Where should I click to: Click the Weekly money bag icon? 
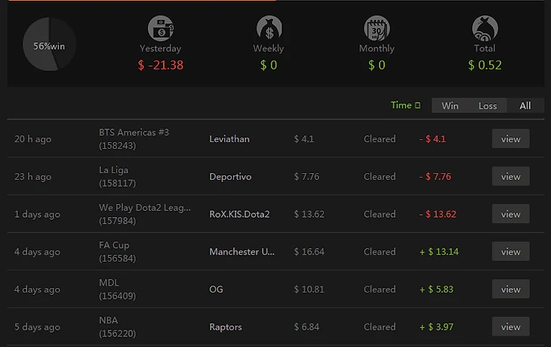coord(269,28)
